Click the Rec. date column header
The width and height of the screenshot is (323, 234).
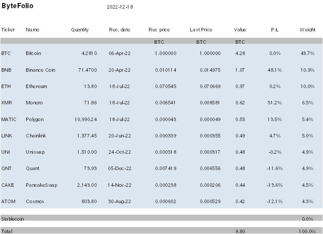120,30
